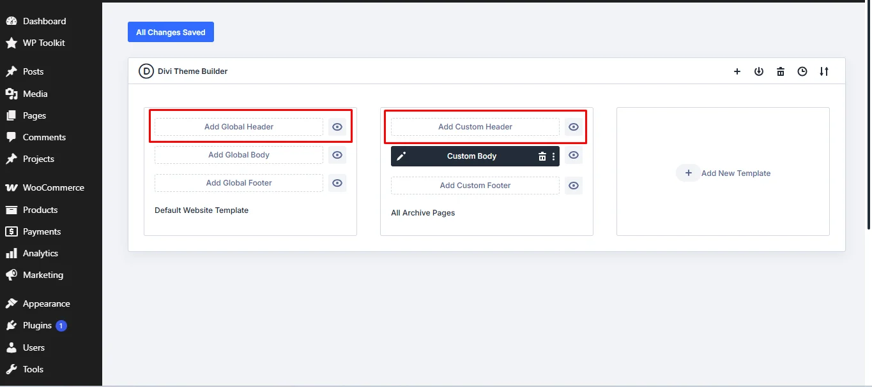Open Appearance menu item

point(51,303)
